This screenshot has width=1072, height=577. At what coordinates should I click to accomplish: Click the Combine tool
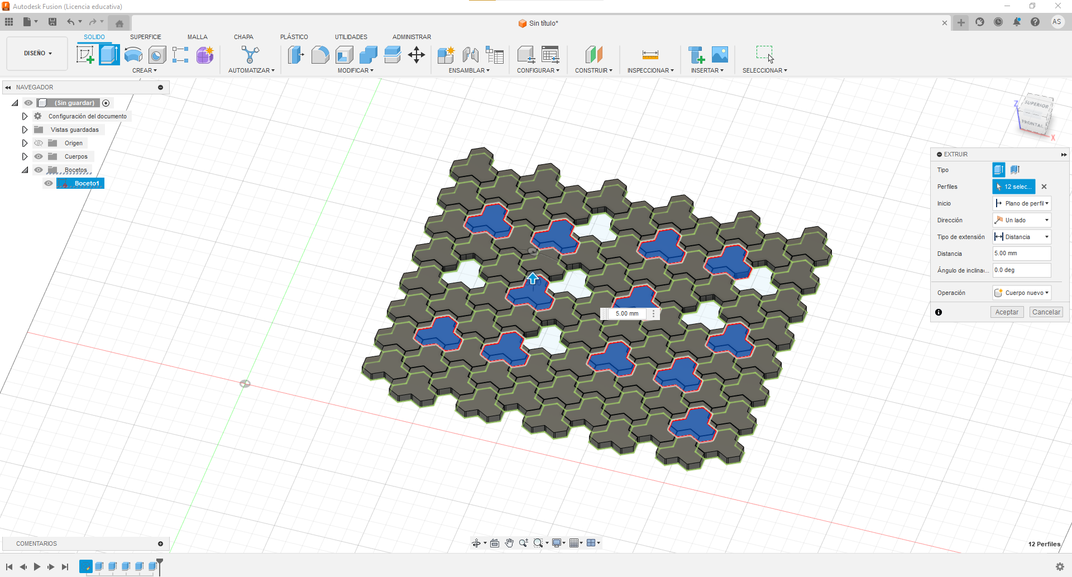pos(368,55)
